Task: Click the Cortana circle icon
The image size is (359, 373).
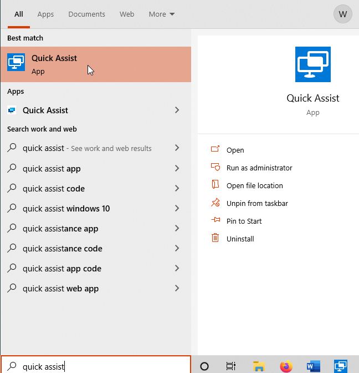Action: click(x=204, y=366)
